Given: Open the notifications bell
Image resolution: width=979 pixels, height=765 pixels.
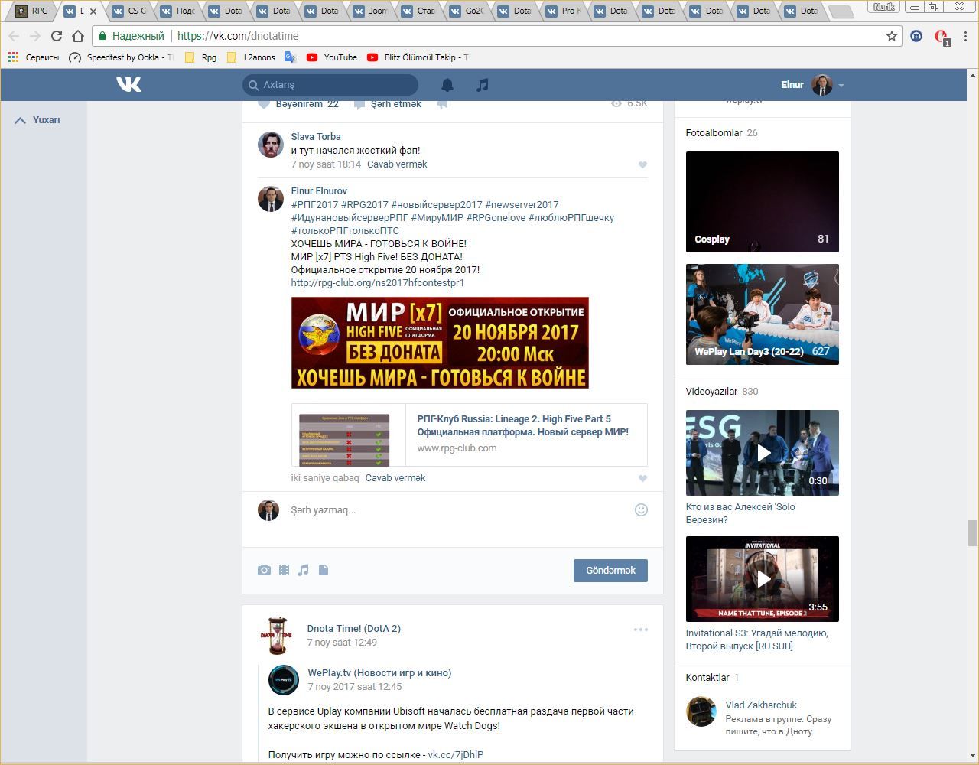Looking at the screenshot, I should [x=447, y=85].
